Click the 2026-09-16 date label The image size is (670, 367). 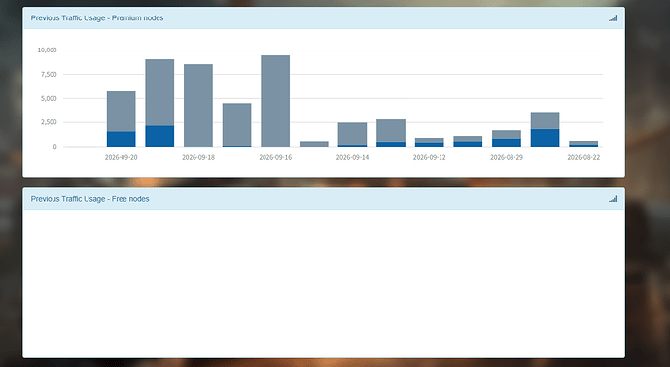pos(275,157)
